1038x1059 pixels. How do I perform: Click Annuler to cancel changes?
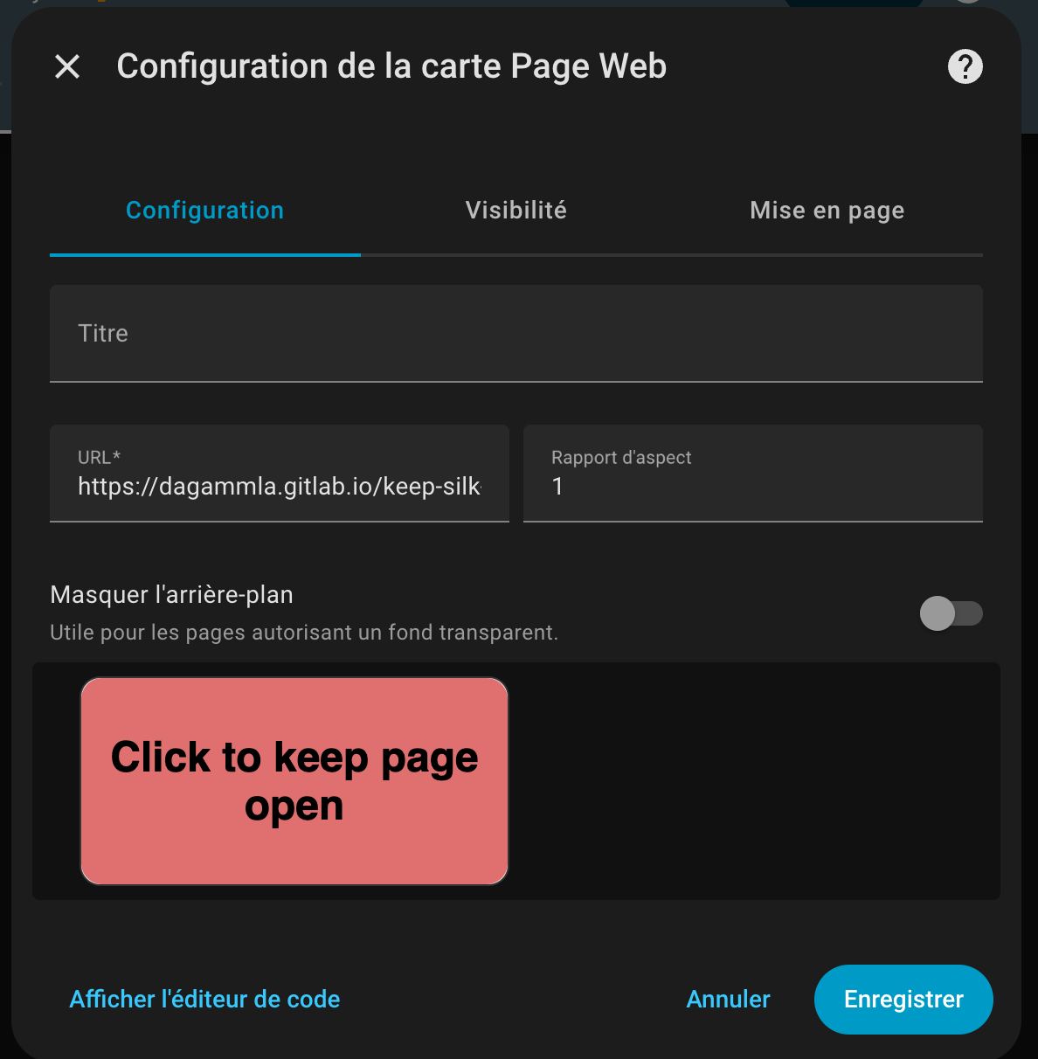point(729,1000)
